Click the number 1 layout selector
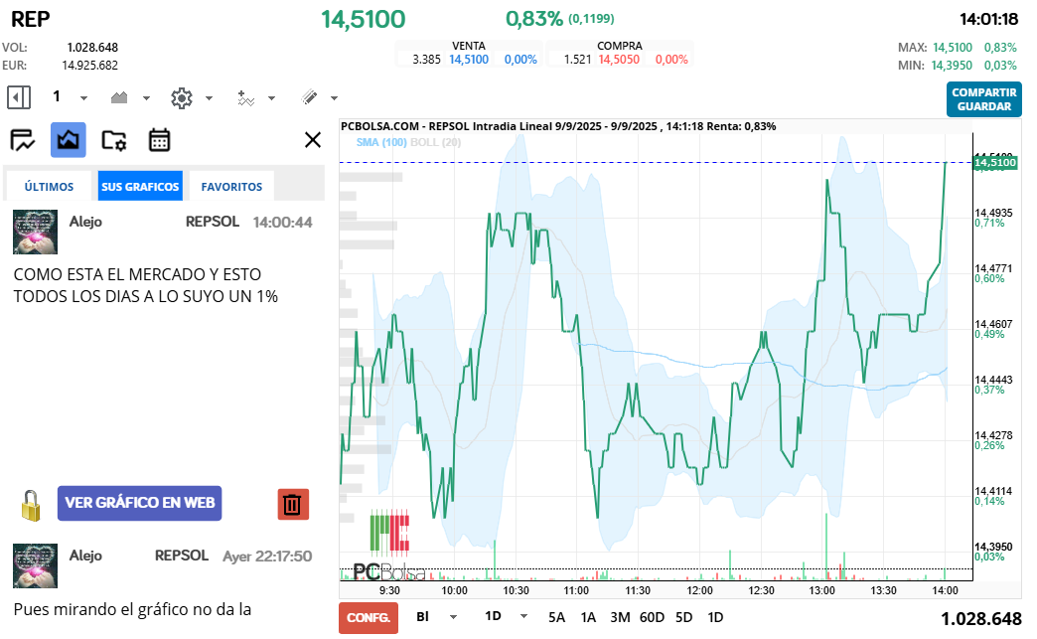 [57, 96]
